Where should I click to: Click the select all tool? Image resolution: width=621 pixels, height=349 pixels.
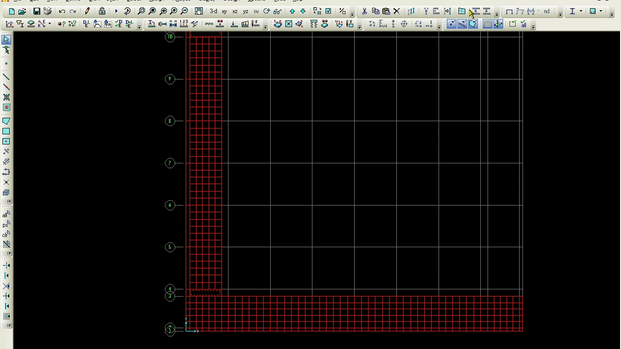tap(6, 215)
